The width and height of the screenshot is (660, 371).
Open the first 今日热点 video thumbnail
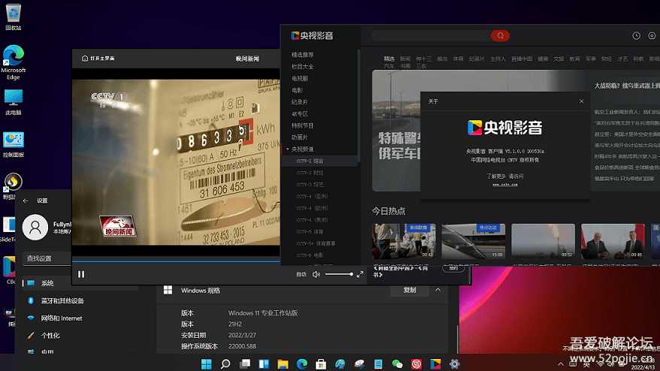(x=404, y=241)
